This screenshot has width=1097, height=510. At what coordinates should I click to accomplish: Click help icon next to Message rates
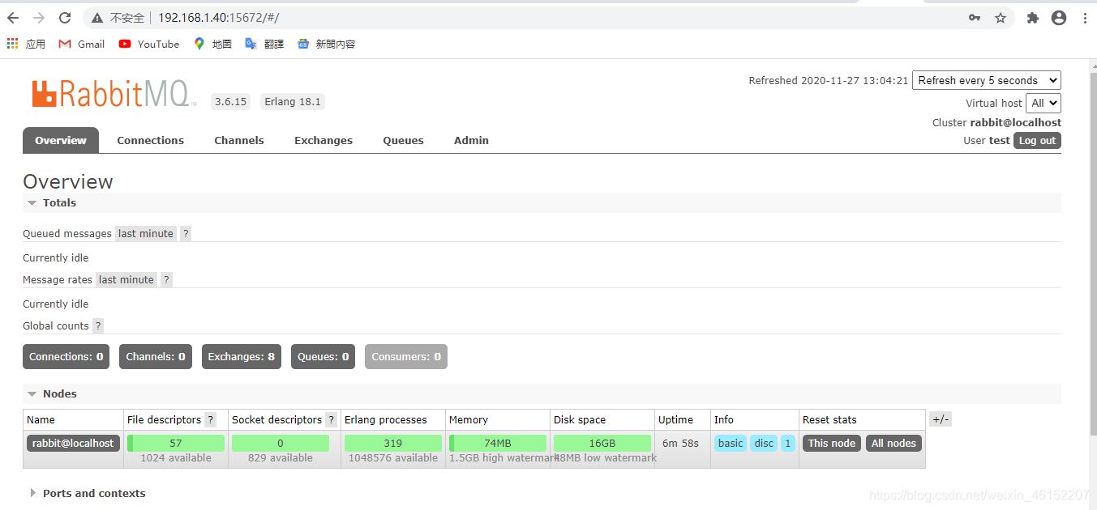coord(166,279)
